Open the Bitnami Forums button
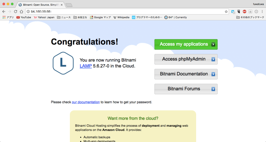 point(186,89)
